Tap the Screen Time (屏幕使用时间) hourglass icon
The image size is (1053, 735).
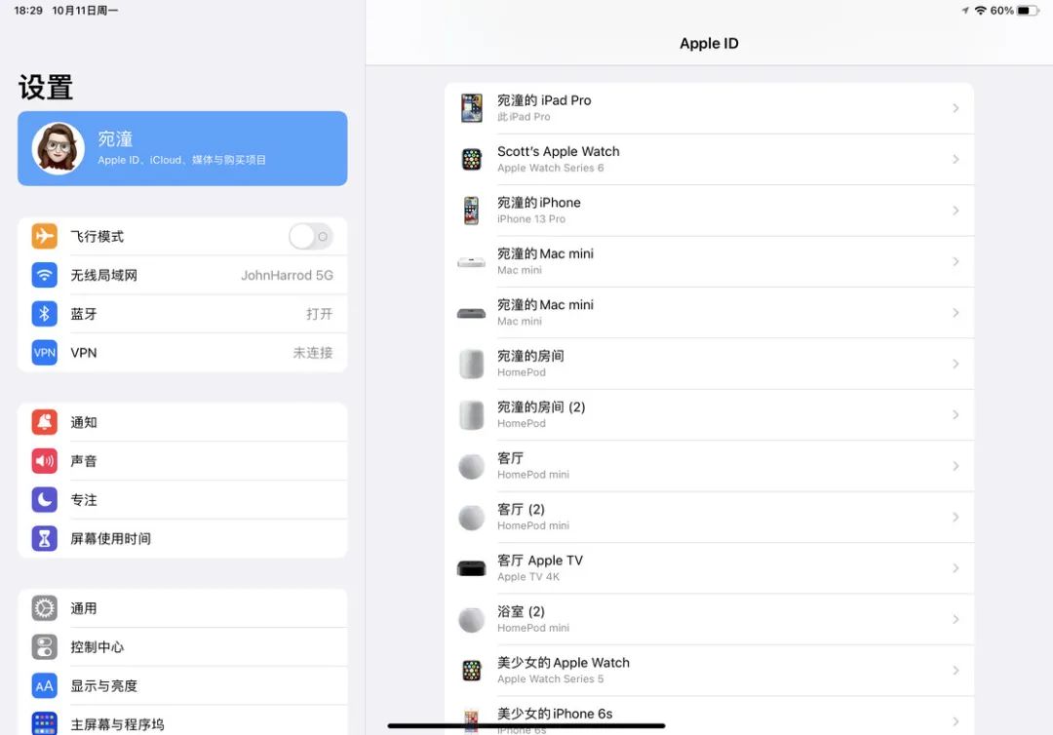point(44,538)
